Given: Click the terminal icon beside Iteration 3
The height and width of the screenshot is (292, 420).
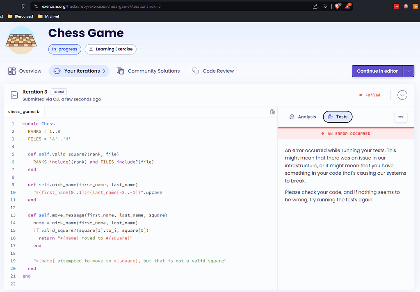Looking at the screenshot, I should click(x=14, y=95).
